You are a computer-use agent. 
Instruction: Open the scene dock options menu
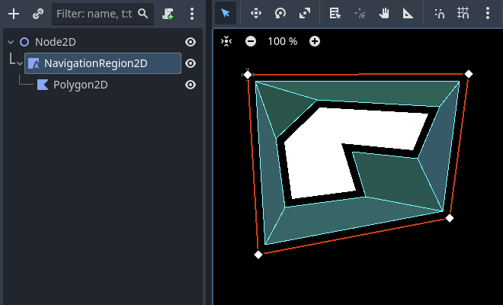(x=192, y=14)
